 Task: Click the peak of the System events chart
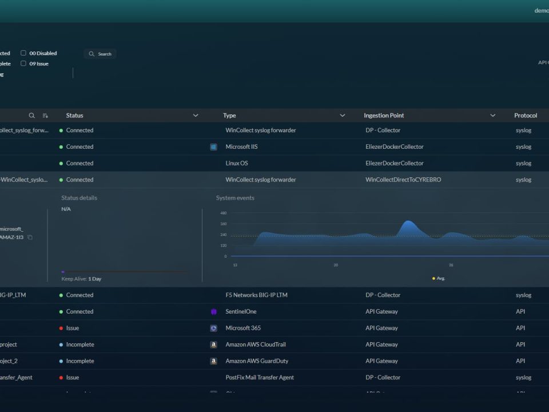click(408, 221)
